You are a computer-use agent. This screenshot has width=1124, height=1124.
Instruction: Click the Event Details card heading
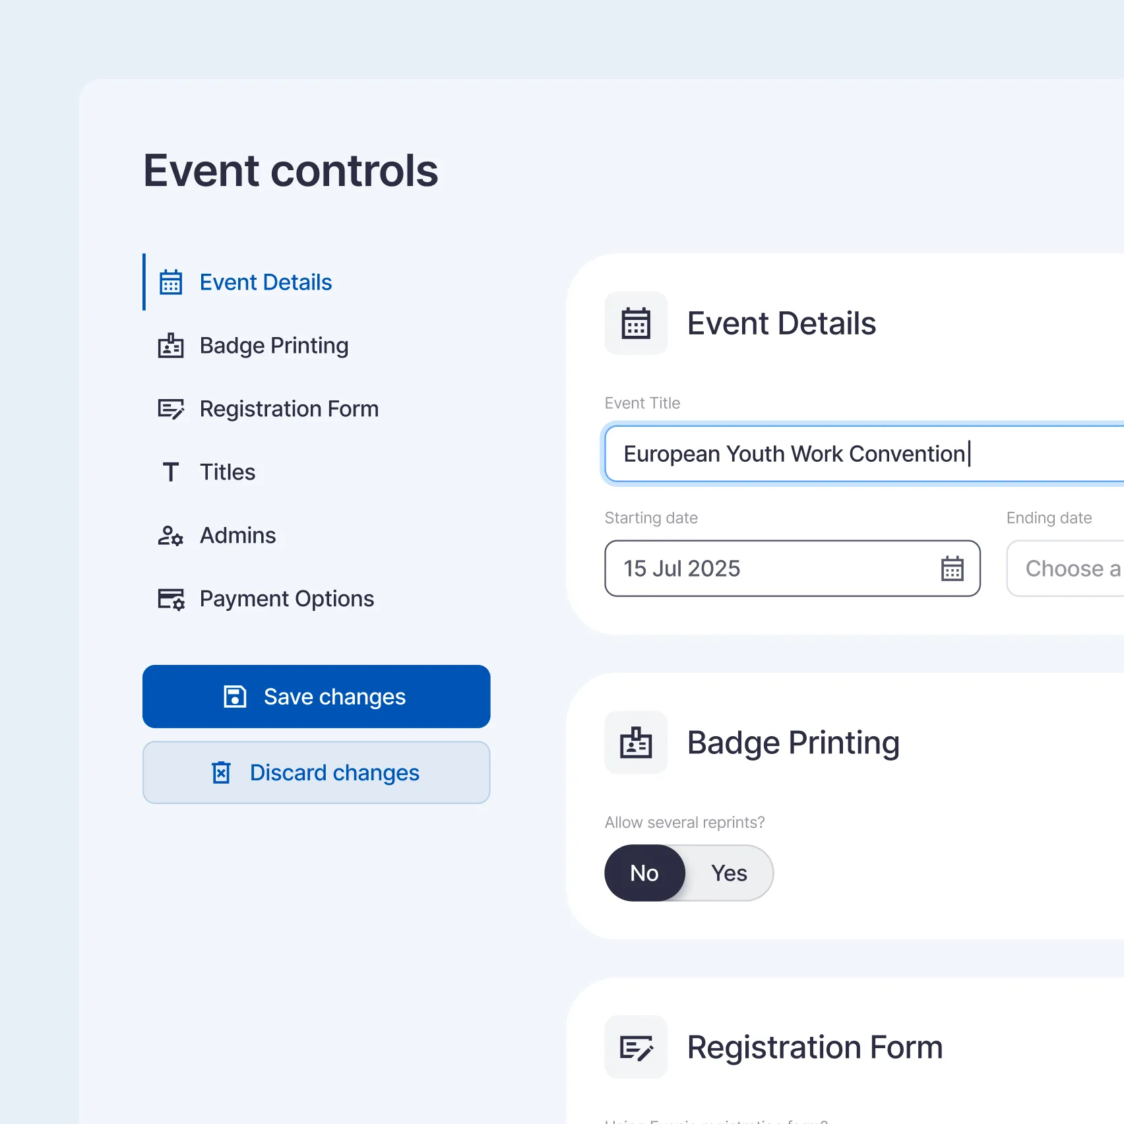[x=782, y=323]
